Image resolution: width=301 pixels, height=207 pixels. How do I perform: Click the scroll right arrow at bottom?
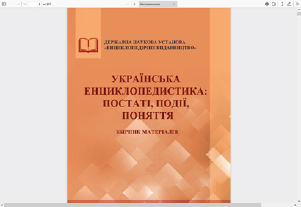(x=295, y=205)
